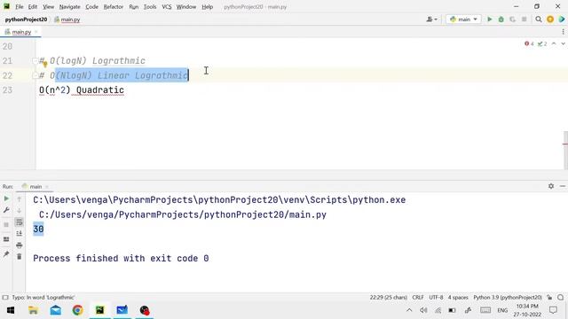Open the 4 spaces indent settings
This screenshot has width=568, height=319.
point(458,298)
